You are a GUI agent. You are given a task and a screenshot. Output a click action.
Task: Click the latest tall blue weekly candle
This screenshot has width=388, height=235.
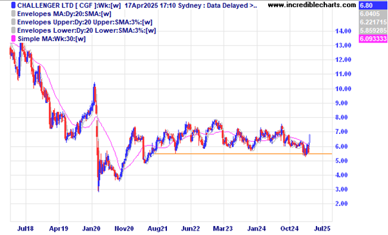point(310,138)
